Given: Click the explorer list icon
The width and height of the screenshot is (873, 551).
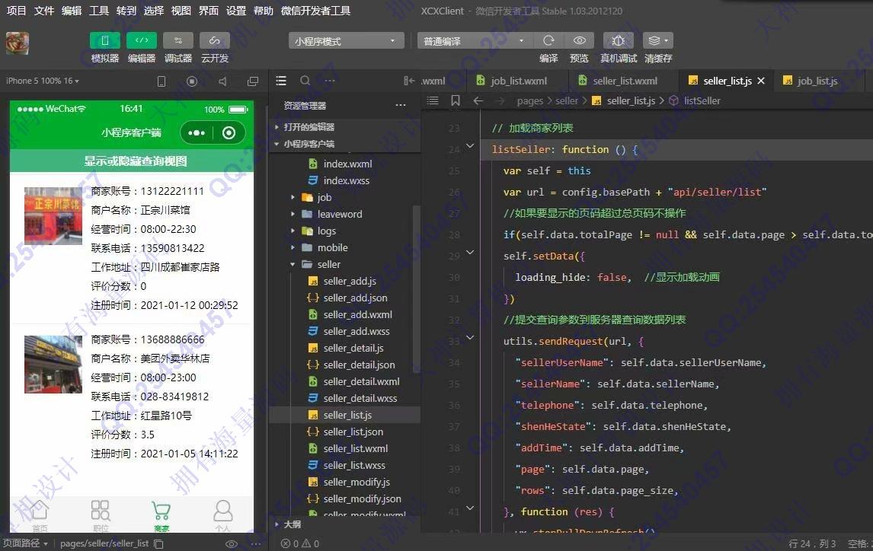Looking at the screenshot, I should click(281, 81).
